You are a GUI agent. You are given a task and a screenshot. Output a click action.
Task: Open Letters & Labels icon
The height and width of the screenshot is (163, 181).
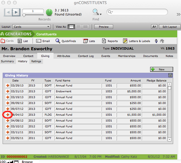click(125, 41)
